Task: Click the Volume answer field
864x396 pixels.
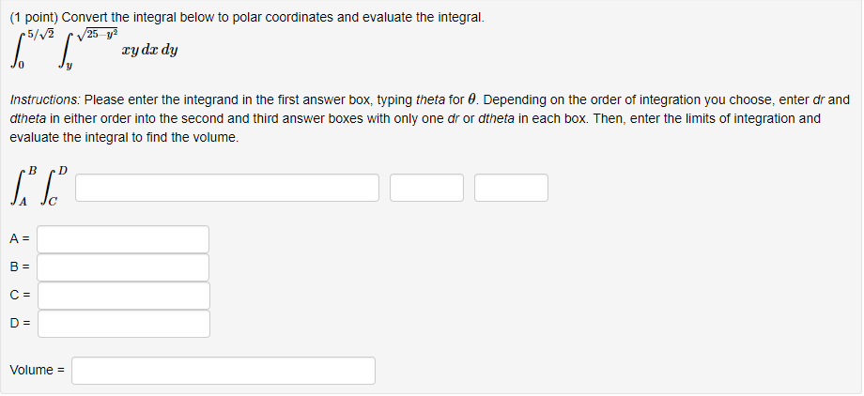Action: (224, 371)
